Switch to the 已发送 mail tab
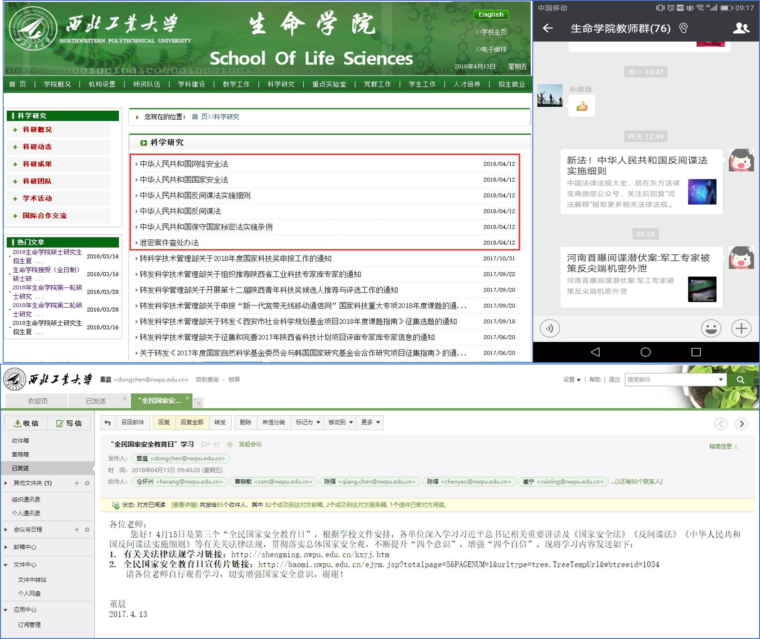Viewport: 760px width, 639px height. pyautogui.click(x=96, y=401)
